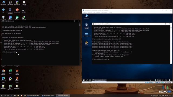Open host taskbar search magnifier
173x97 pixels.
5,96
